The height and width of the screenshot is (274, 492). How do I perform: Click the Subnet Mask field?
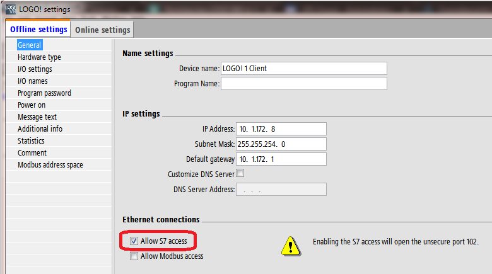[x=281, y=144]
